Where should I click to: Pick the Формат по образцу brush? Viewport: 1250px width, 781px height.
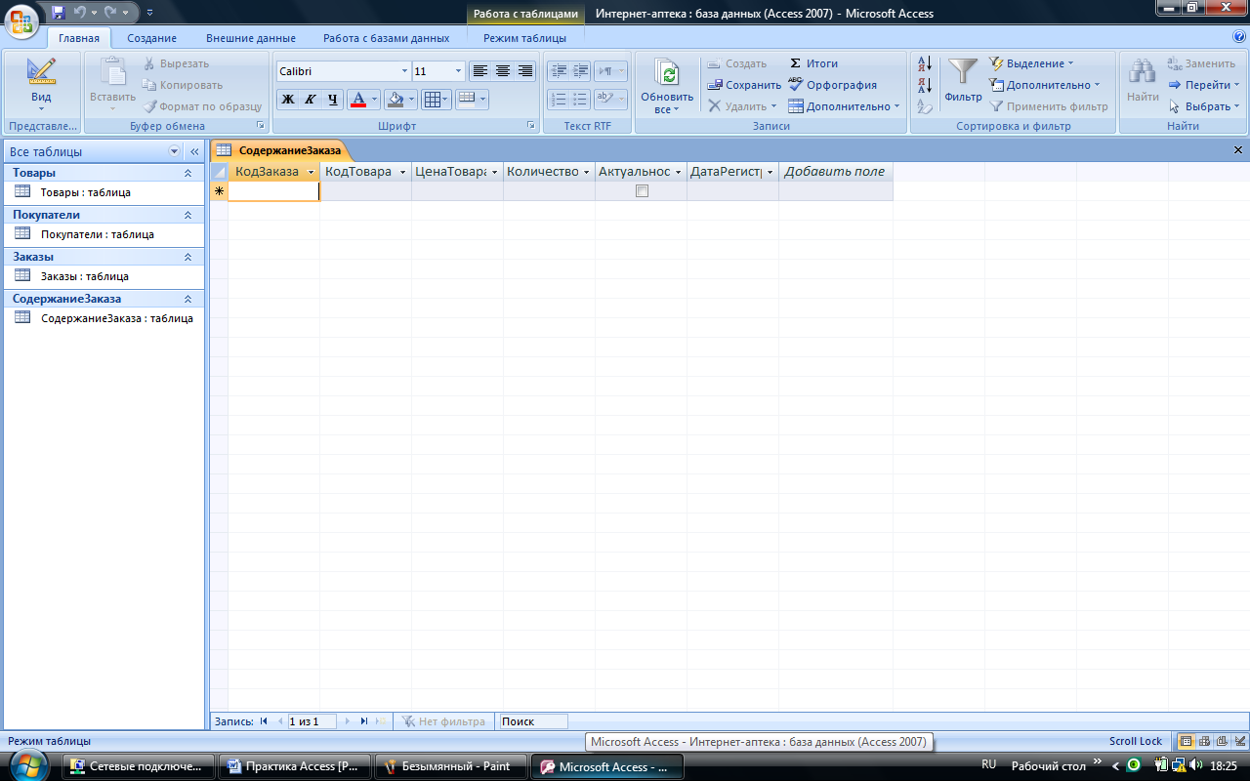point(150,106)
